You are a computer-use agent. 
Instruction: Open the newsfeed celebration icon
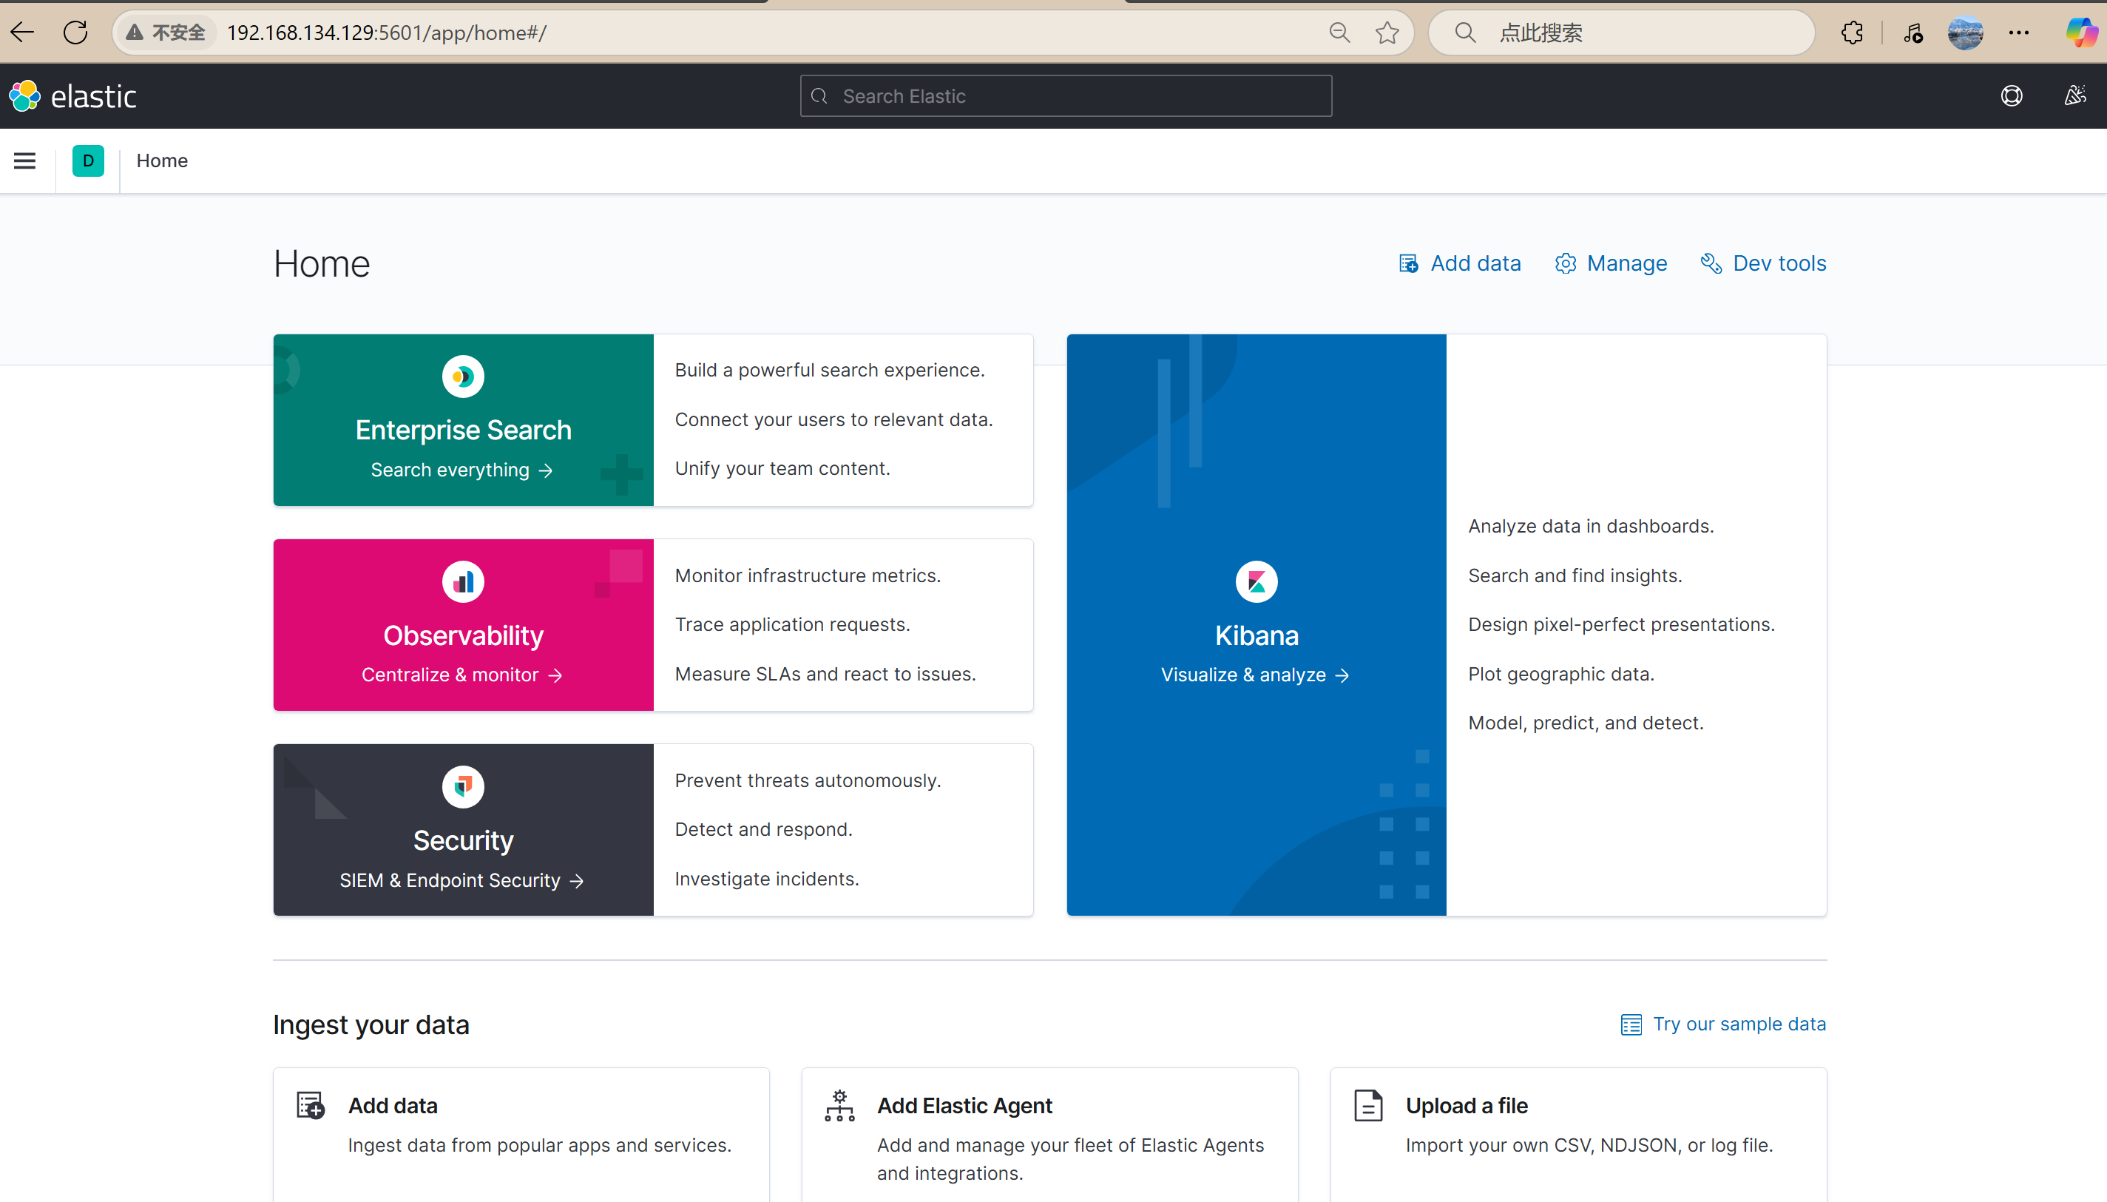pos(2074,95)
